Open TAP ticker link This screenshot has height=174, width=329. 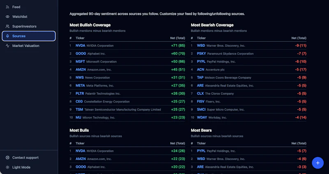tap(200, 78)
